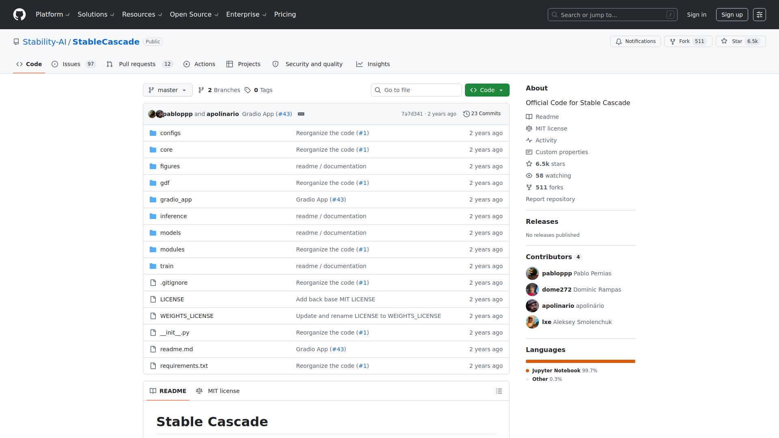The width and height of the screenshot is (779, 438).
Task: Click the appearance settings icon button
Action: pyautogui.click(x=760, y=15)
